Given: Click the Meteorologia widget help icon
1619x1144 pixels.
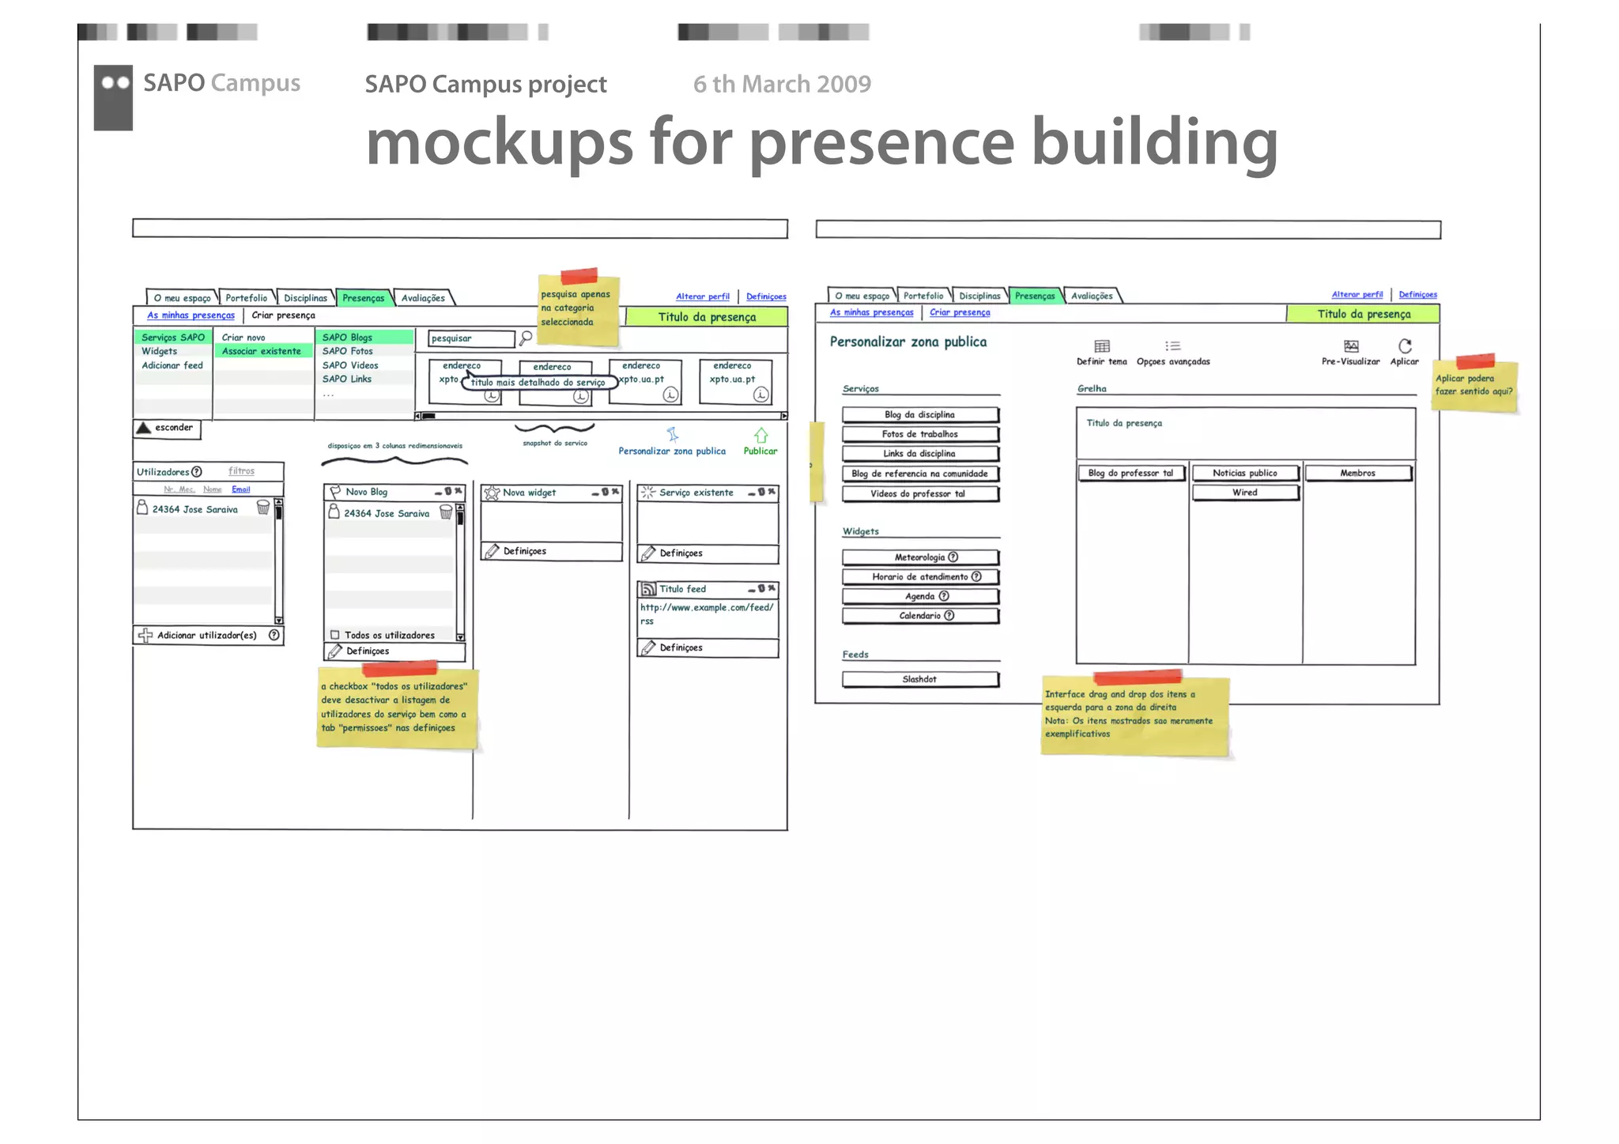Looking at the screenshot, I should point(953,557).
